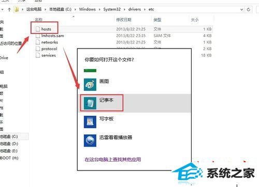Sort by 修改日期 column header
This screenshot has width=259, height=187.
(124, 20)
